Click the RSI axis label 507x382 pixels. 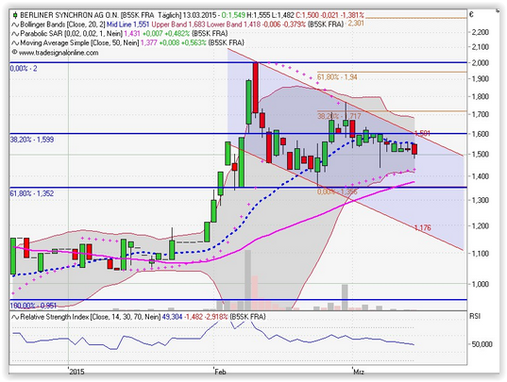click(475, 316)
